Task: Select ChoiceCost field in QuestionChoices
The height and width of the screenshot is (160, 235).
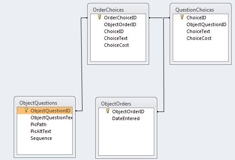Action: click(x=199, y=38)
